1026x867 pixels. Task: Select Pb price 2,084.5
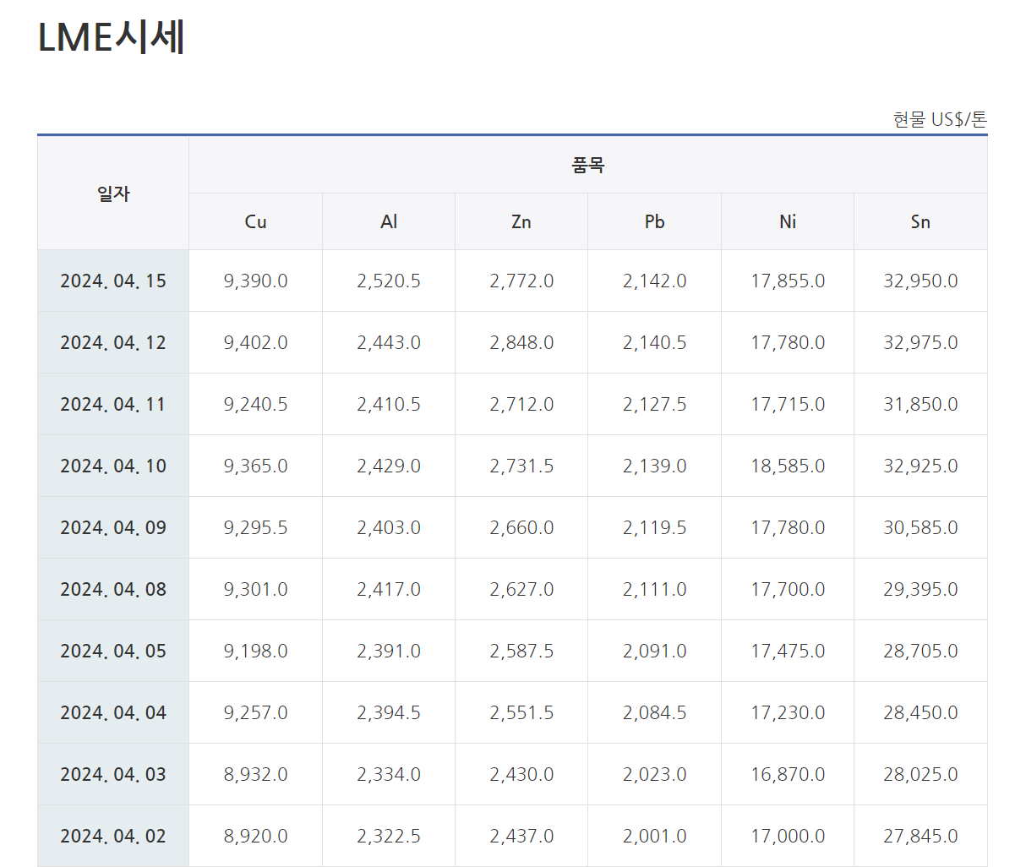click(654, 713)
